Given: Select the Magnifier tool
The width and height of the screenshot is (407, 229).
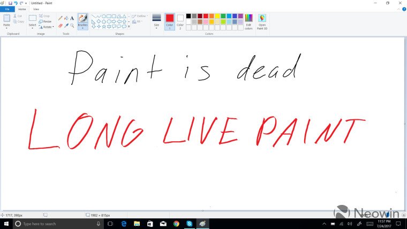Looking at the screenshot, I should tap(72, 26).
